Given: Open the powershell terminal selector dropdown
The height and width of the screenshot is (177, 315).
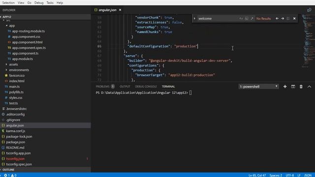Looking at the screenshot, I should coord(258,87).
